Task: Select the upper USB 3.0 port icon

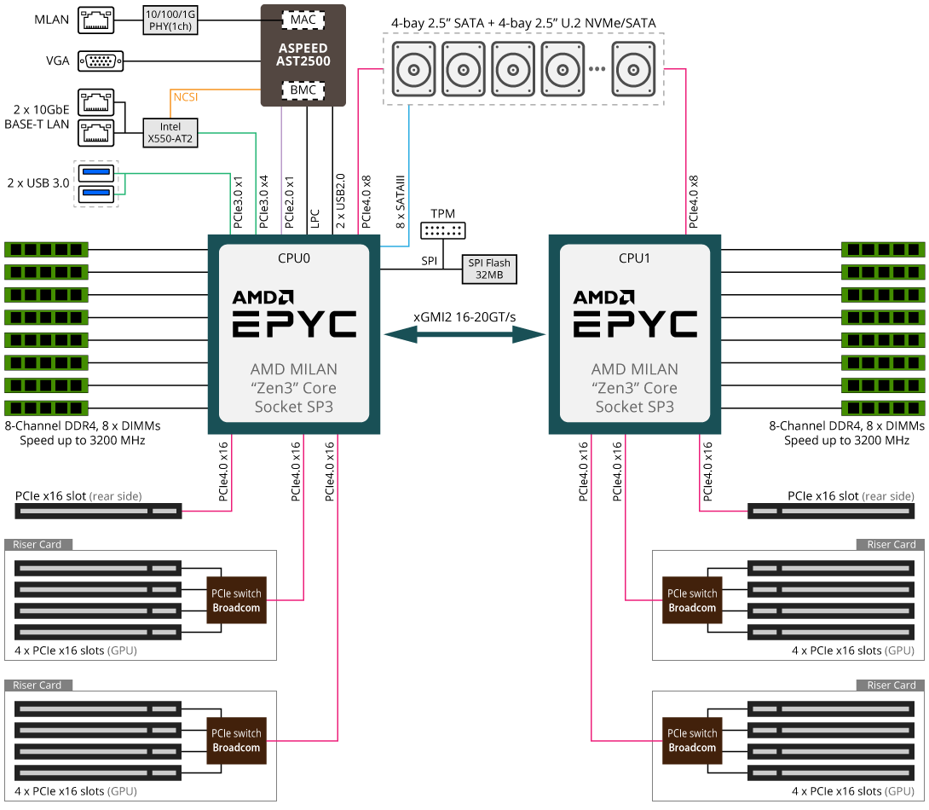Action: click(96, 174)
